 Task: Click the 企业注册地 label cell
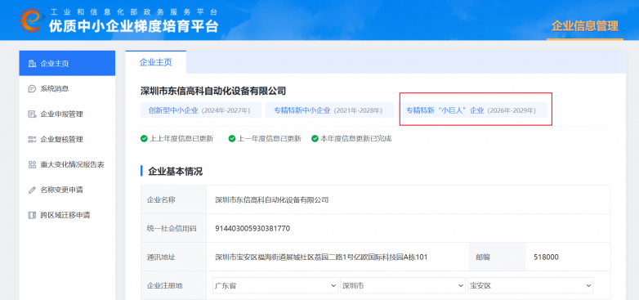[173, 286]
